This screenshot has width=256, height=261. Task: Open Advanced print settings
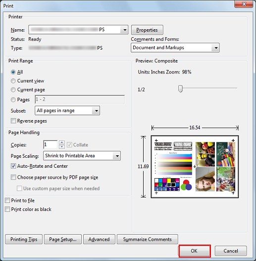coord(99,239)
